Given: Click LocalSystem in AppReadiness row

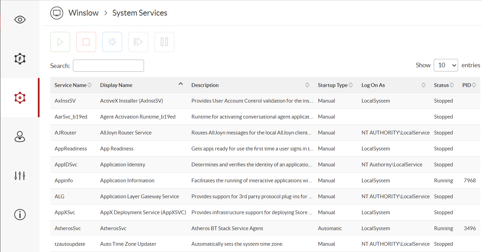Looking at the screenshot, I should [x=376, y=149].
